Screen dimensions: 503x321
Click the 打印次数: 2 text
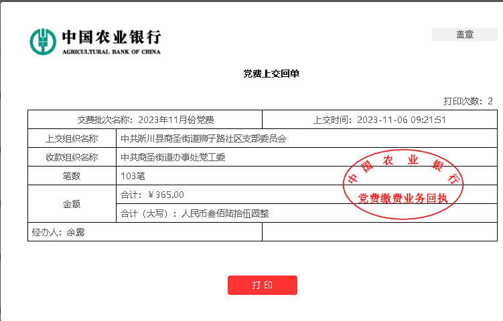pos(468,101)
